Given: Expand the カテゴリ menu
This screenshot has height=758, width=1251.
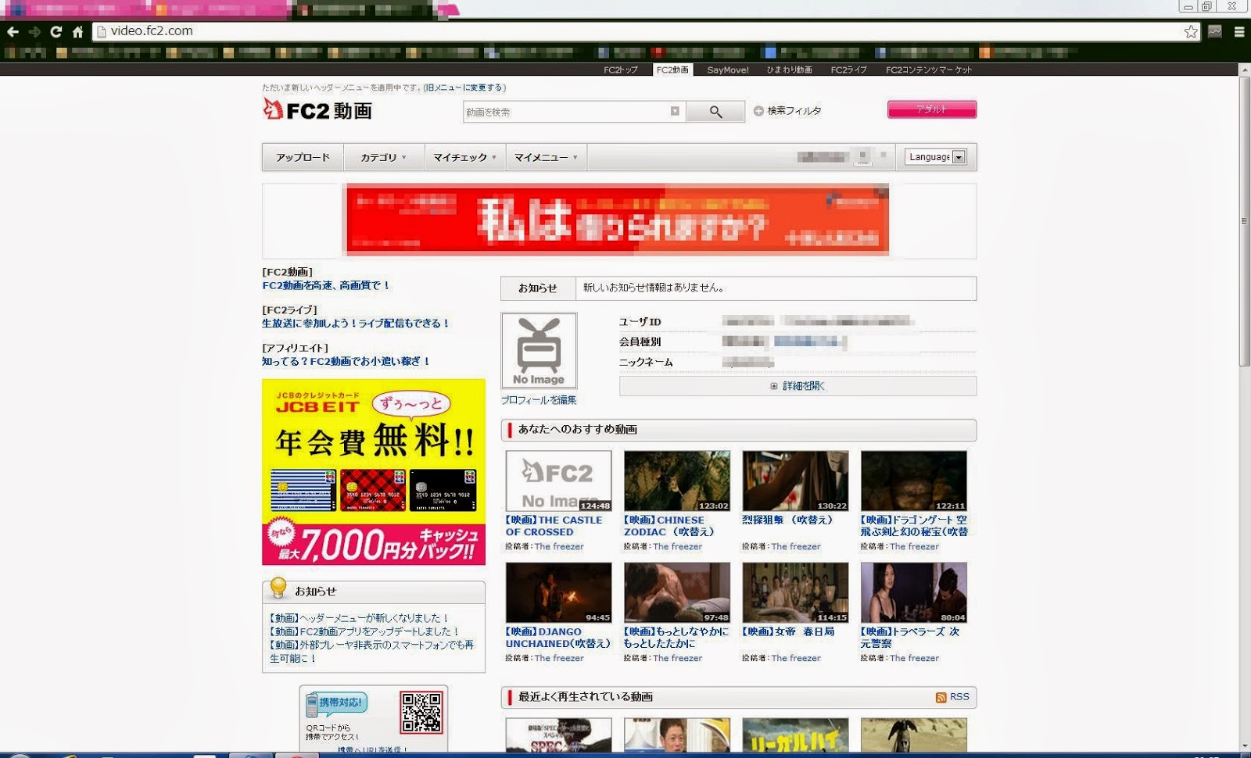Looking at the screenshot, I should click(383, 157).
